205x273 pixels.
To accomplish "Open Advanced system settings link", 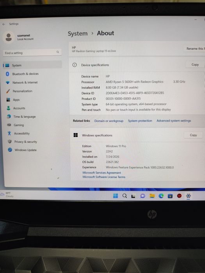I will (174, 121).
